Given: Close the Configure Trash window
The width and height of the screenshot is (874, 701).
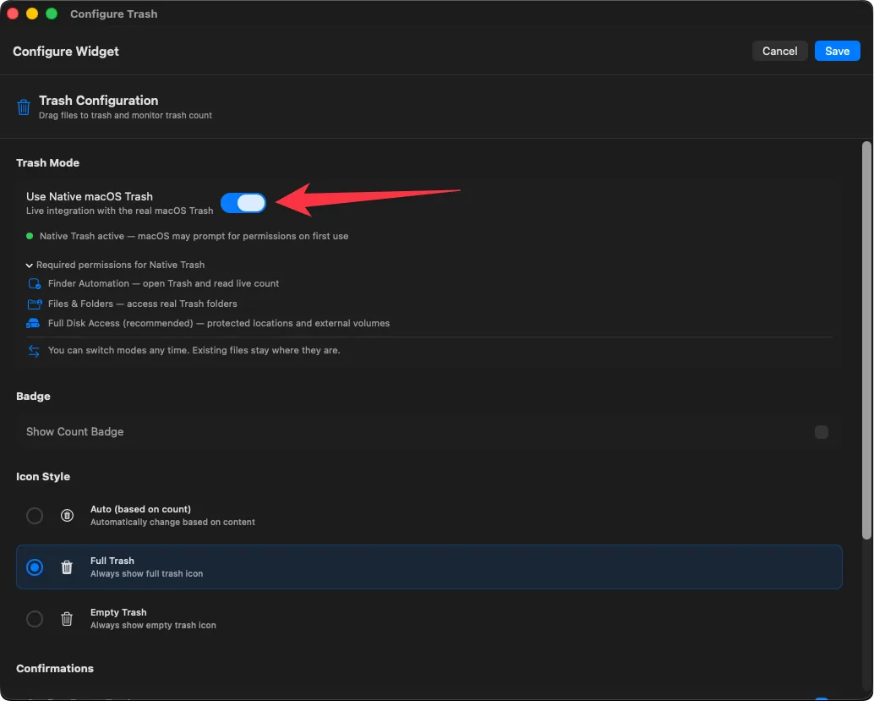Looking at the screenshot, I should [x=13, y=14].
